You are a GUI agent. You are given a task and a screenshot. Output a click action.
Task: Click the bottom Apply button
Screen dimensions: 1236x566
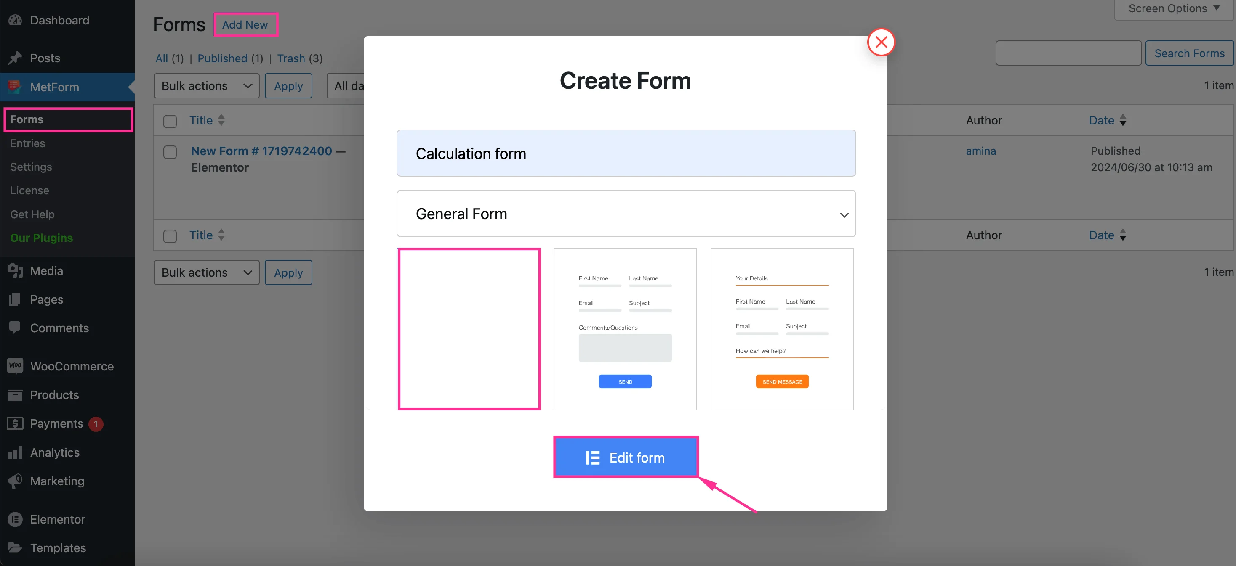tap(288, 272)
